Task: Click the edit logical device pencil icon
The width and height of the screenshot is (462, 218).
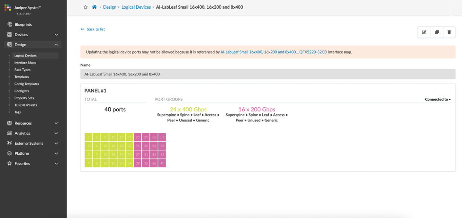Action: tap(424, 32)
